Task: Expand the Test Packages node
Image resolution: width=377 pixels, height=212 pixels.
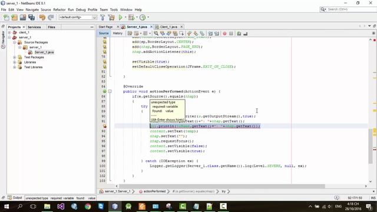Action: 14,57
